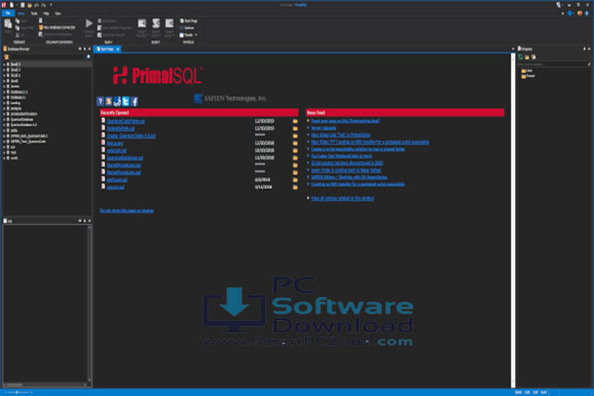Click the Open folder quick-access icon
This screenshot has width=594, height=396.
30,5
